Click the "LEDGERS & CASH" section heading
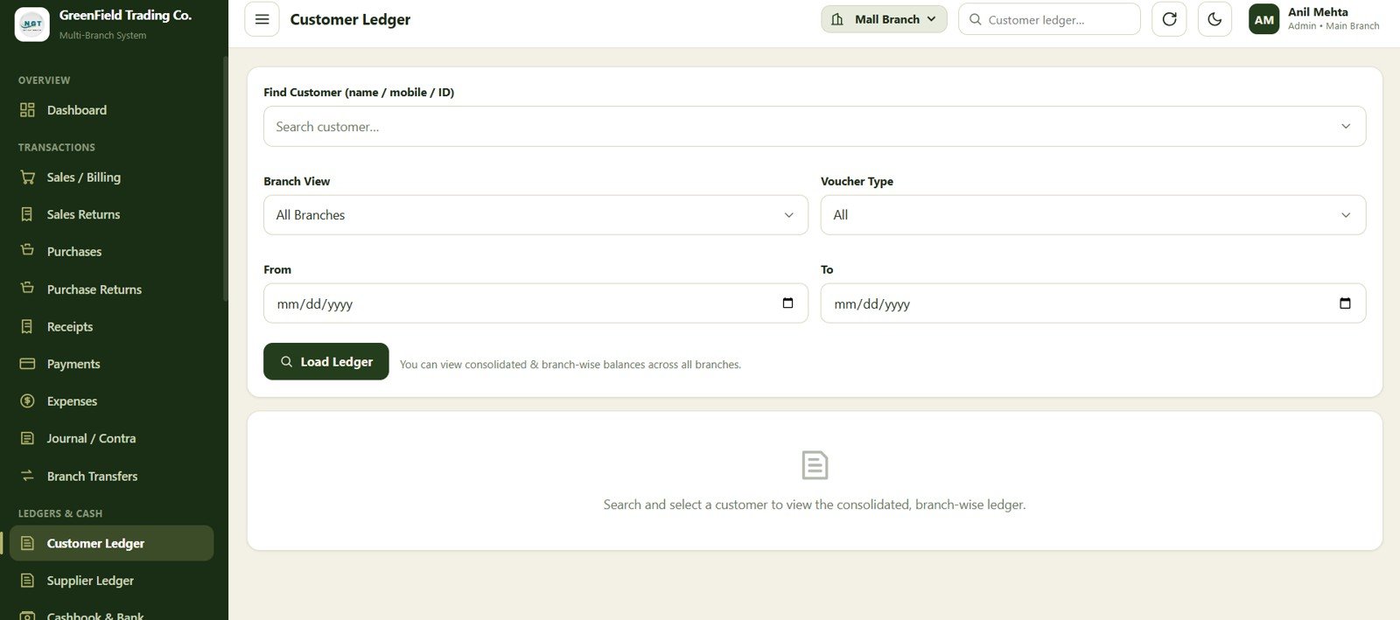The height and width of the screenshot is (620, 1400). (60, 513)
